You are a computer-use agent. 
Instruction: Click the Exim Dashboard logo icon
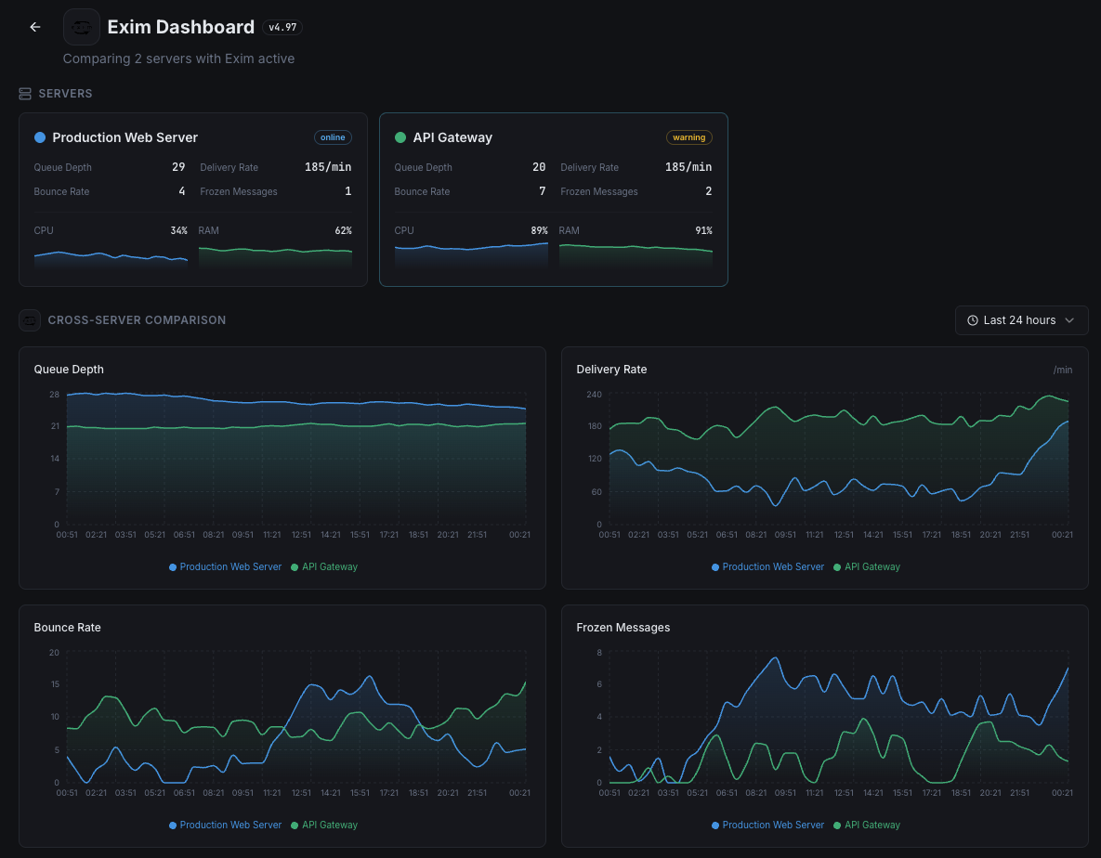[81, 27]
